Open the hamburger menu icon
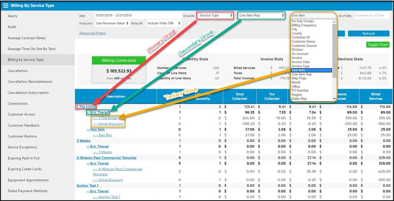 click(5, 6)
